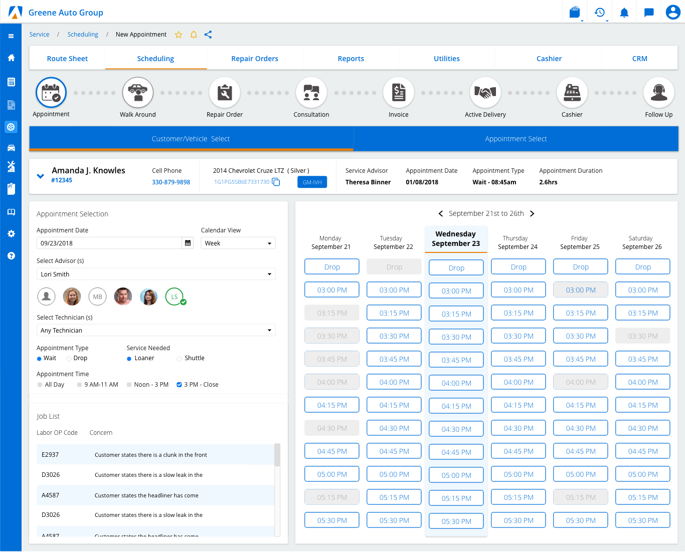Image resolution: width=685 pixels, height=552 pixels.
Task: Click the notification bell in the top bar
Action: click(x=624, y=13)
